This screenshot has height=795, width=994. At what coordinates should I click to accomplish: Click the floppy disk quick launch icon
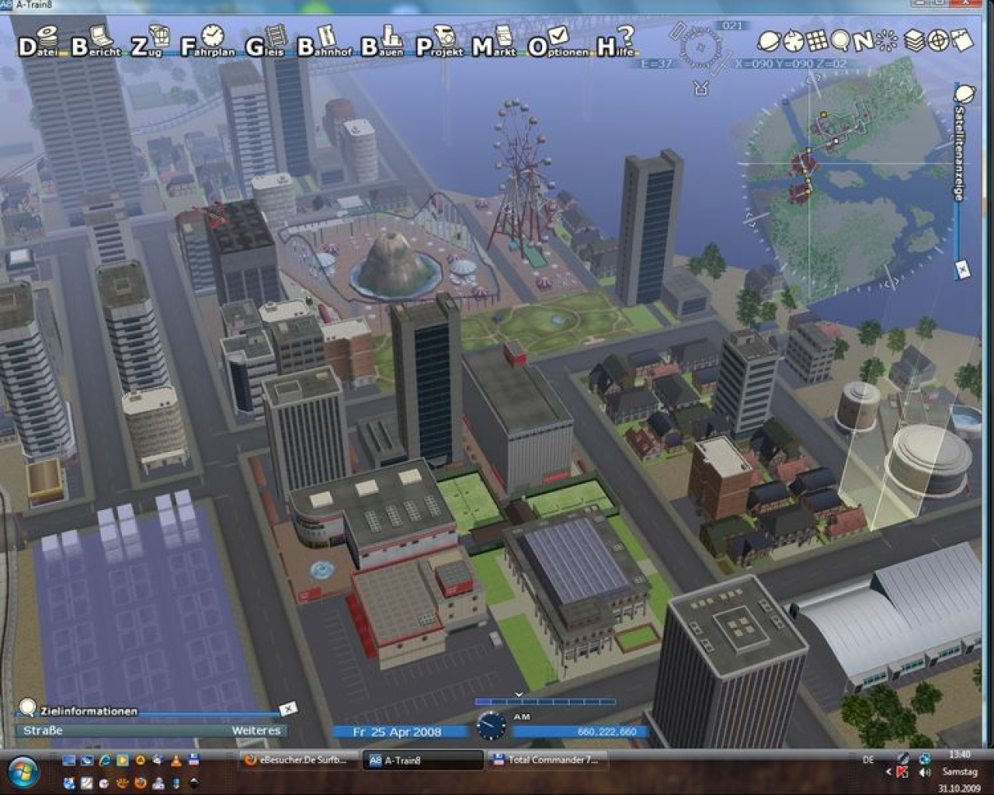point(193,760)
